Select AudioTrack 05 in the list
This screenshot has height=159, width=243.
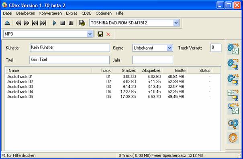(20, 97)
